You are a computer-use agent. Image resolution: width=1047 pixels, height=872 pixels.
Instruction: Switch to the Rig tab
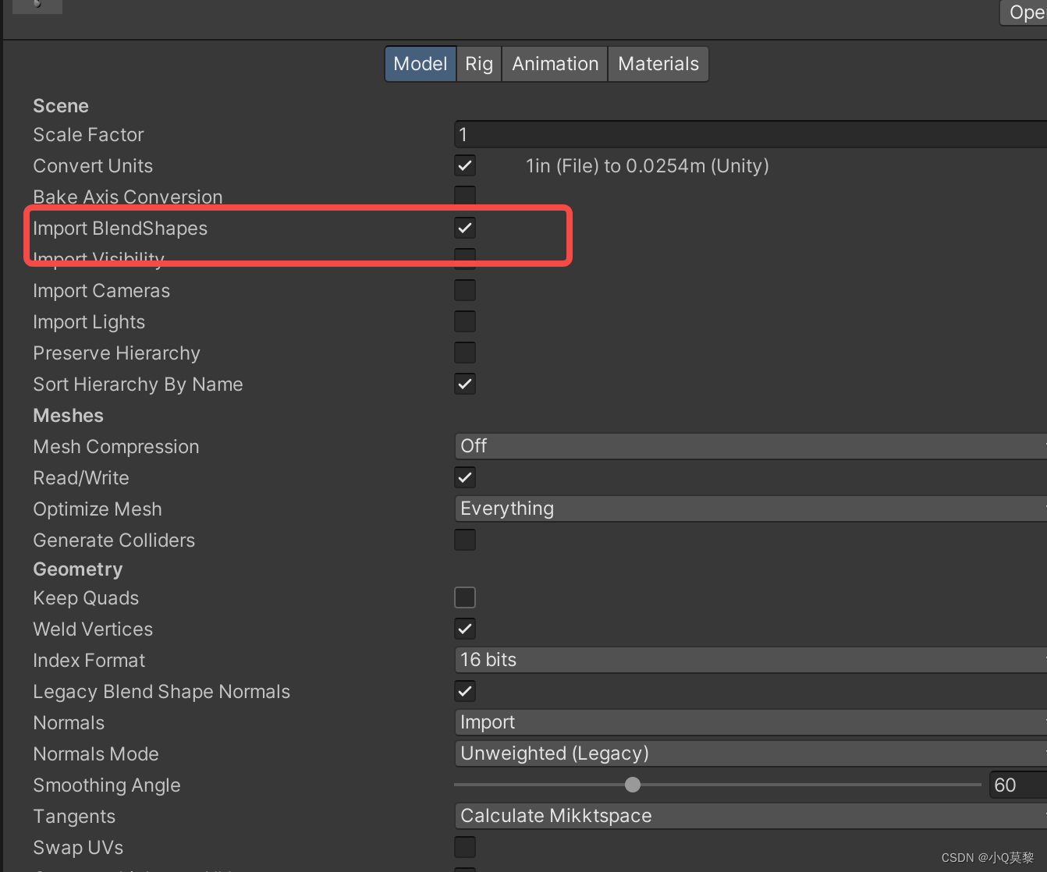pyautogui.click(x=478, y=63)
